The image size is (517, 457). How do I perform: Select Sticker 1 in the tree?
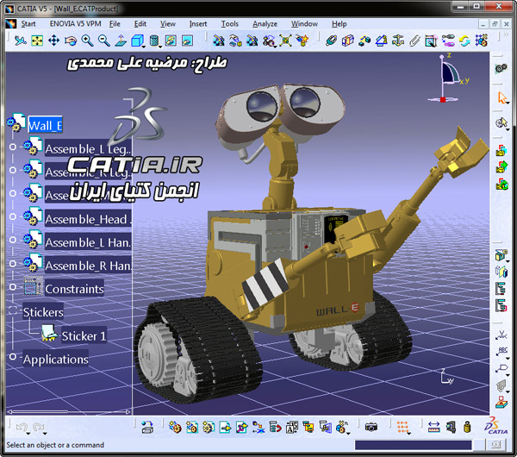84,336
